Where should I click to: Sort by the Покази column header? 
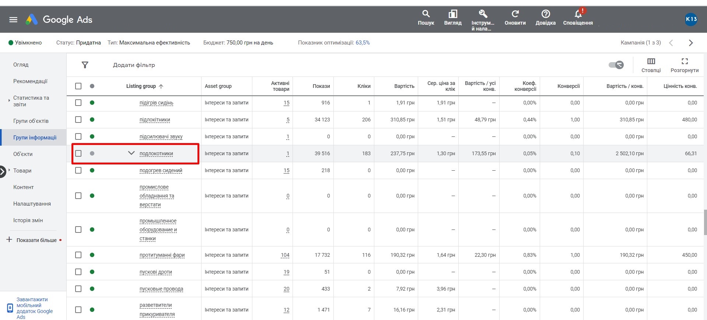pos(321,86)
